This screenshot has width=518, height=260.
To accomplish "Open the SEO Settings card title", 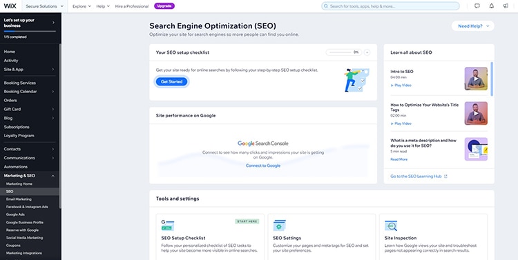I will [x=287, y=238].
